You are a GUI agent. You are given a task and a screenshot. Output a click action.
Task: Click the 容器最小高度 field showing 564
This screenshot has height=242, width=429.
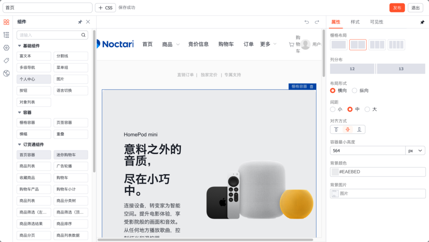pyautogui.click(x=368, y=151)
